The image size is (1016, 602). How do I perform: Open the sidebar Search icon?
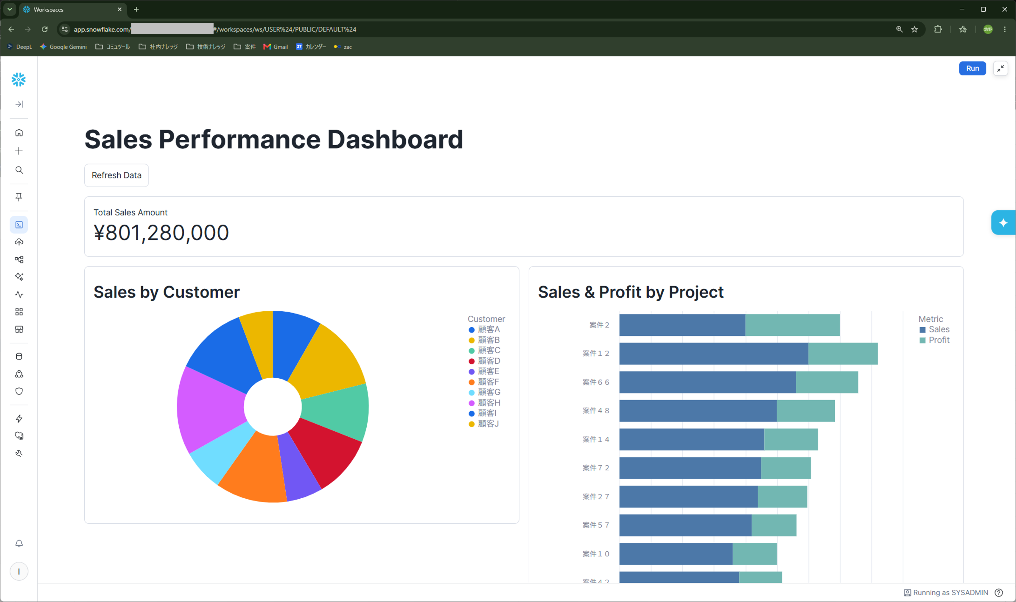tap(19, 170)
